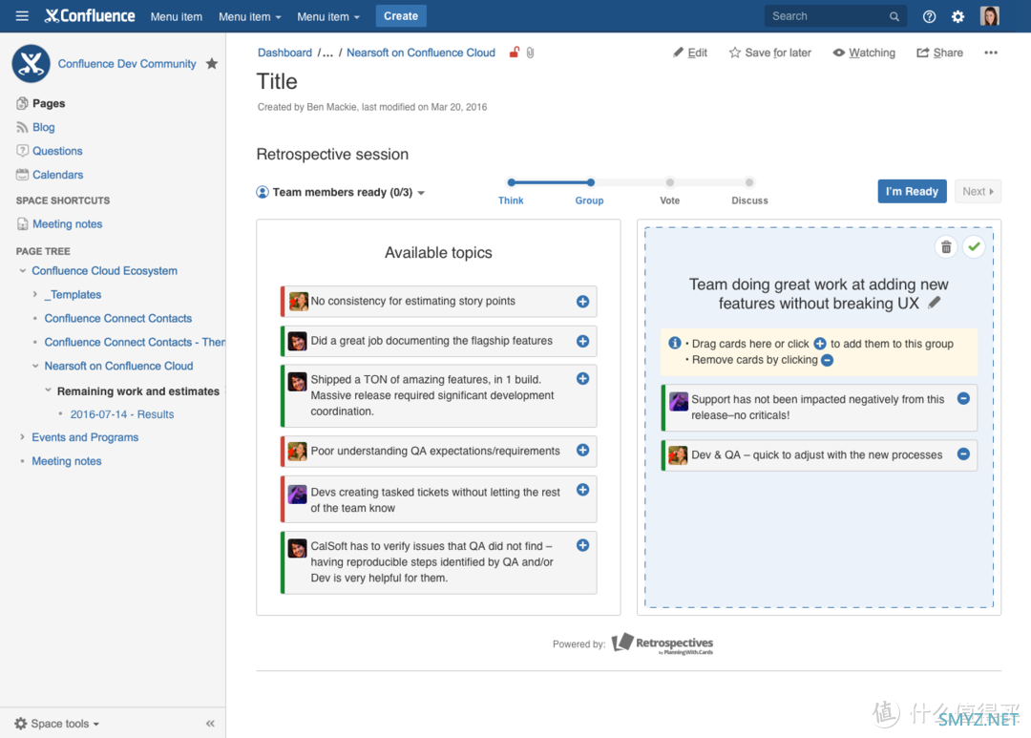Click the Confluence logo
Screen dimensions: 1031x738
point(90,16)
